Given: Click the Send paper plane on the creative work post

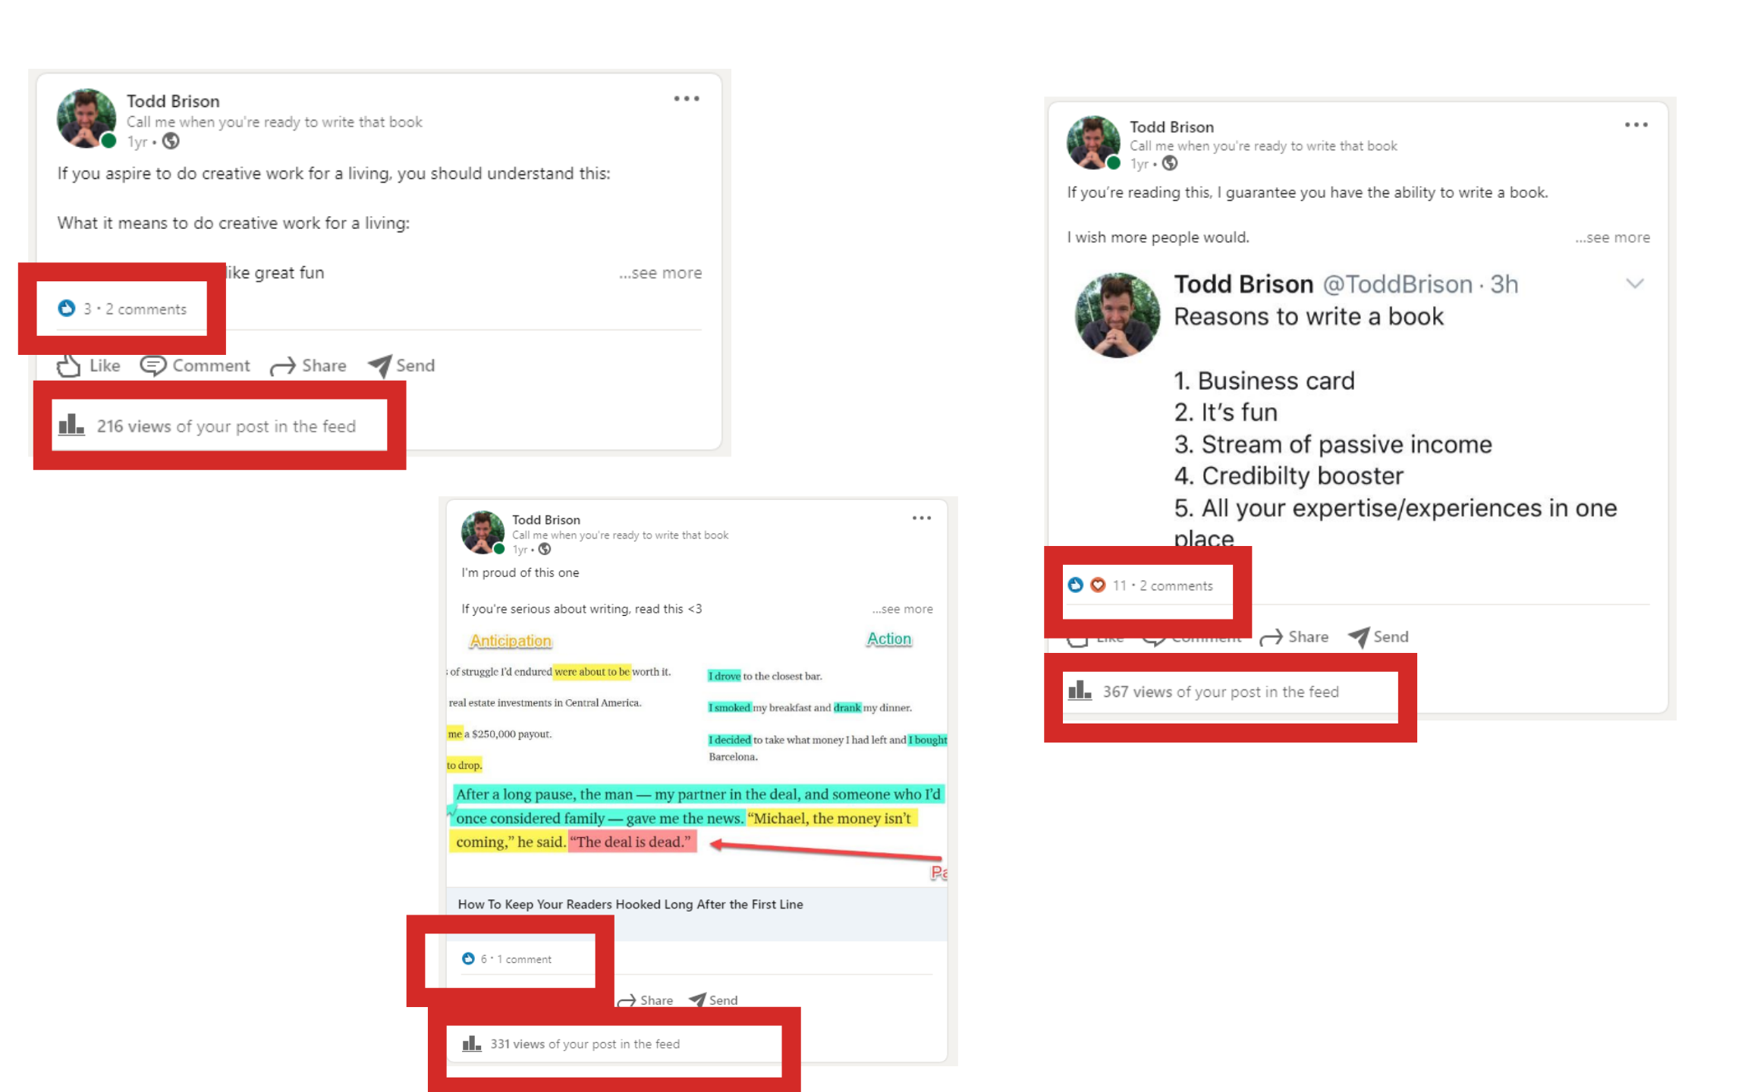Looking at the screenshot, I should point(380,366).
